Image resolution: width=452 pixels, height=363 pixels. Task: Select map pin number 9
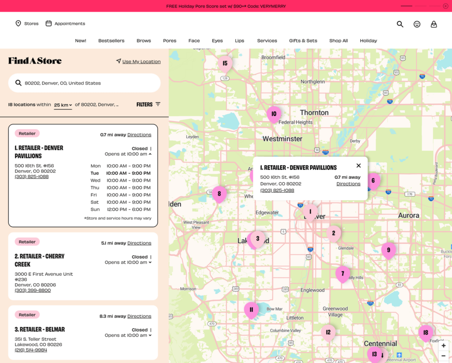tap(388, 250)
